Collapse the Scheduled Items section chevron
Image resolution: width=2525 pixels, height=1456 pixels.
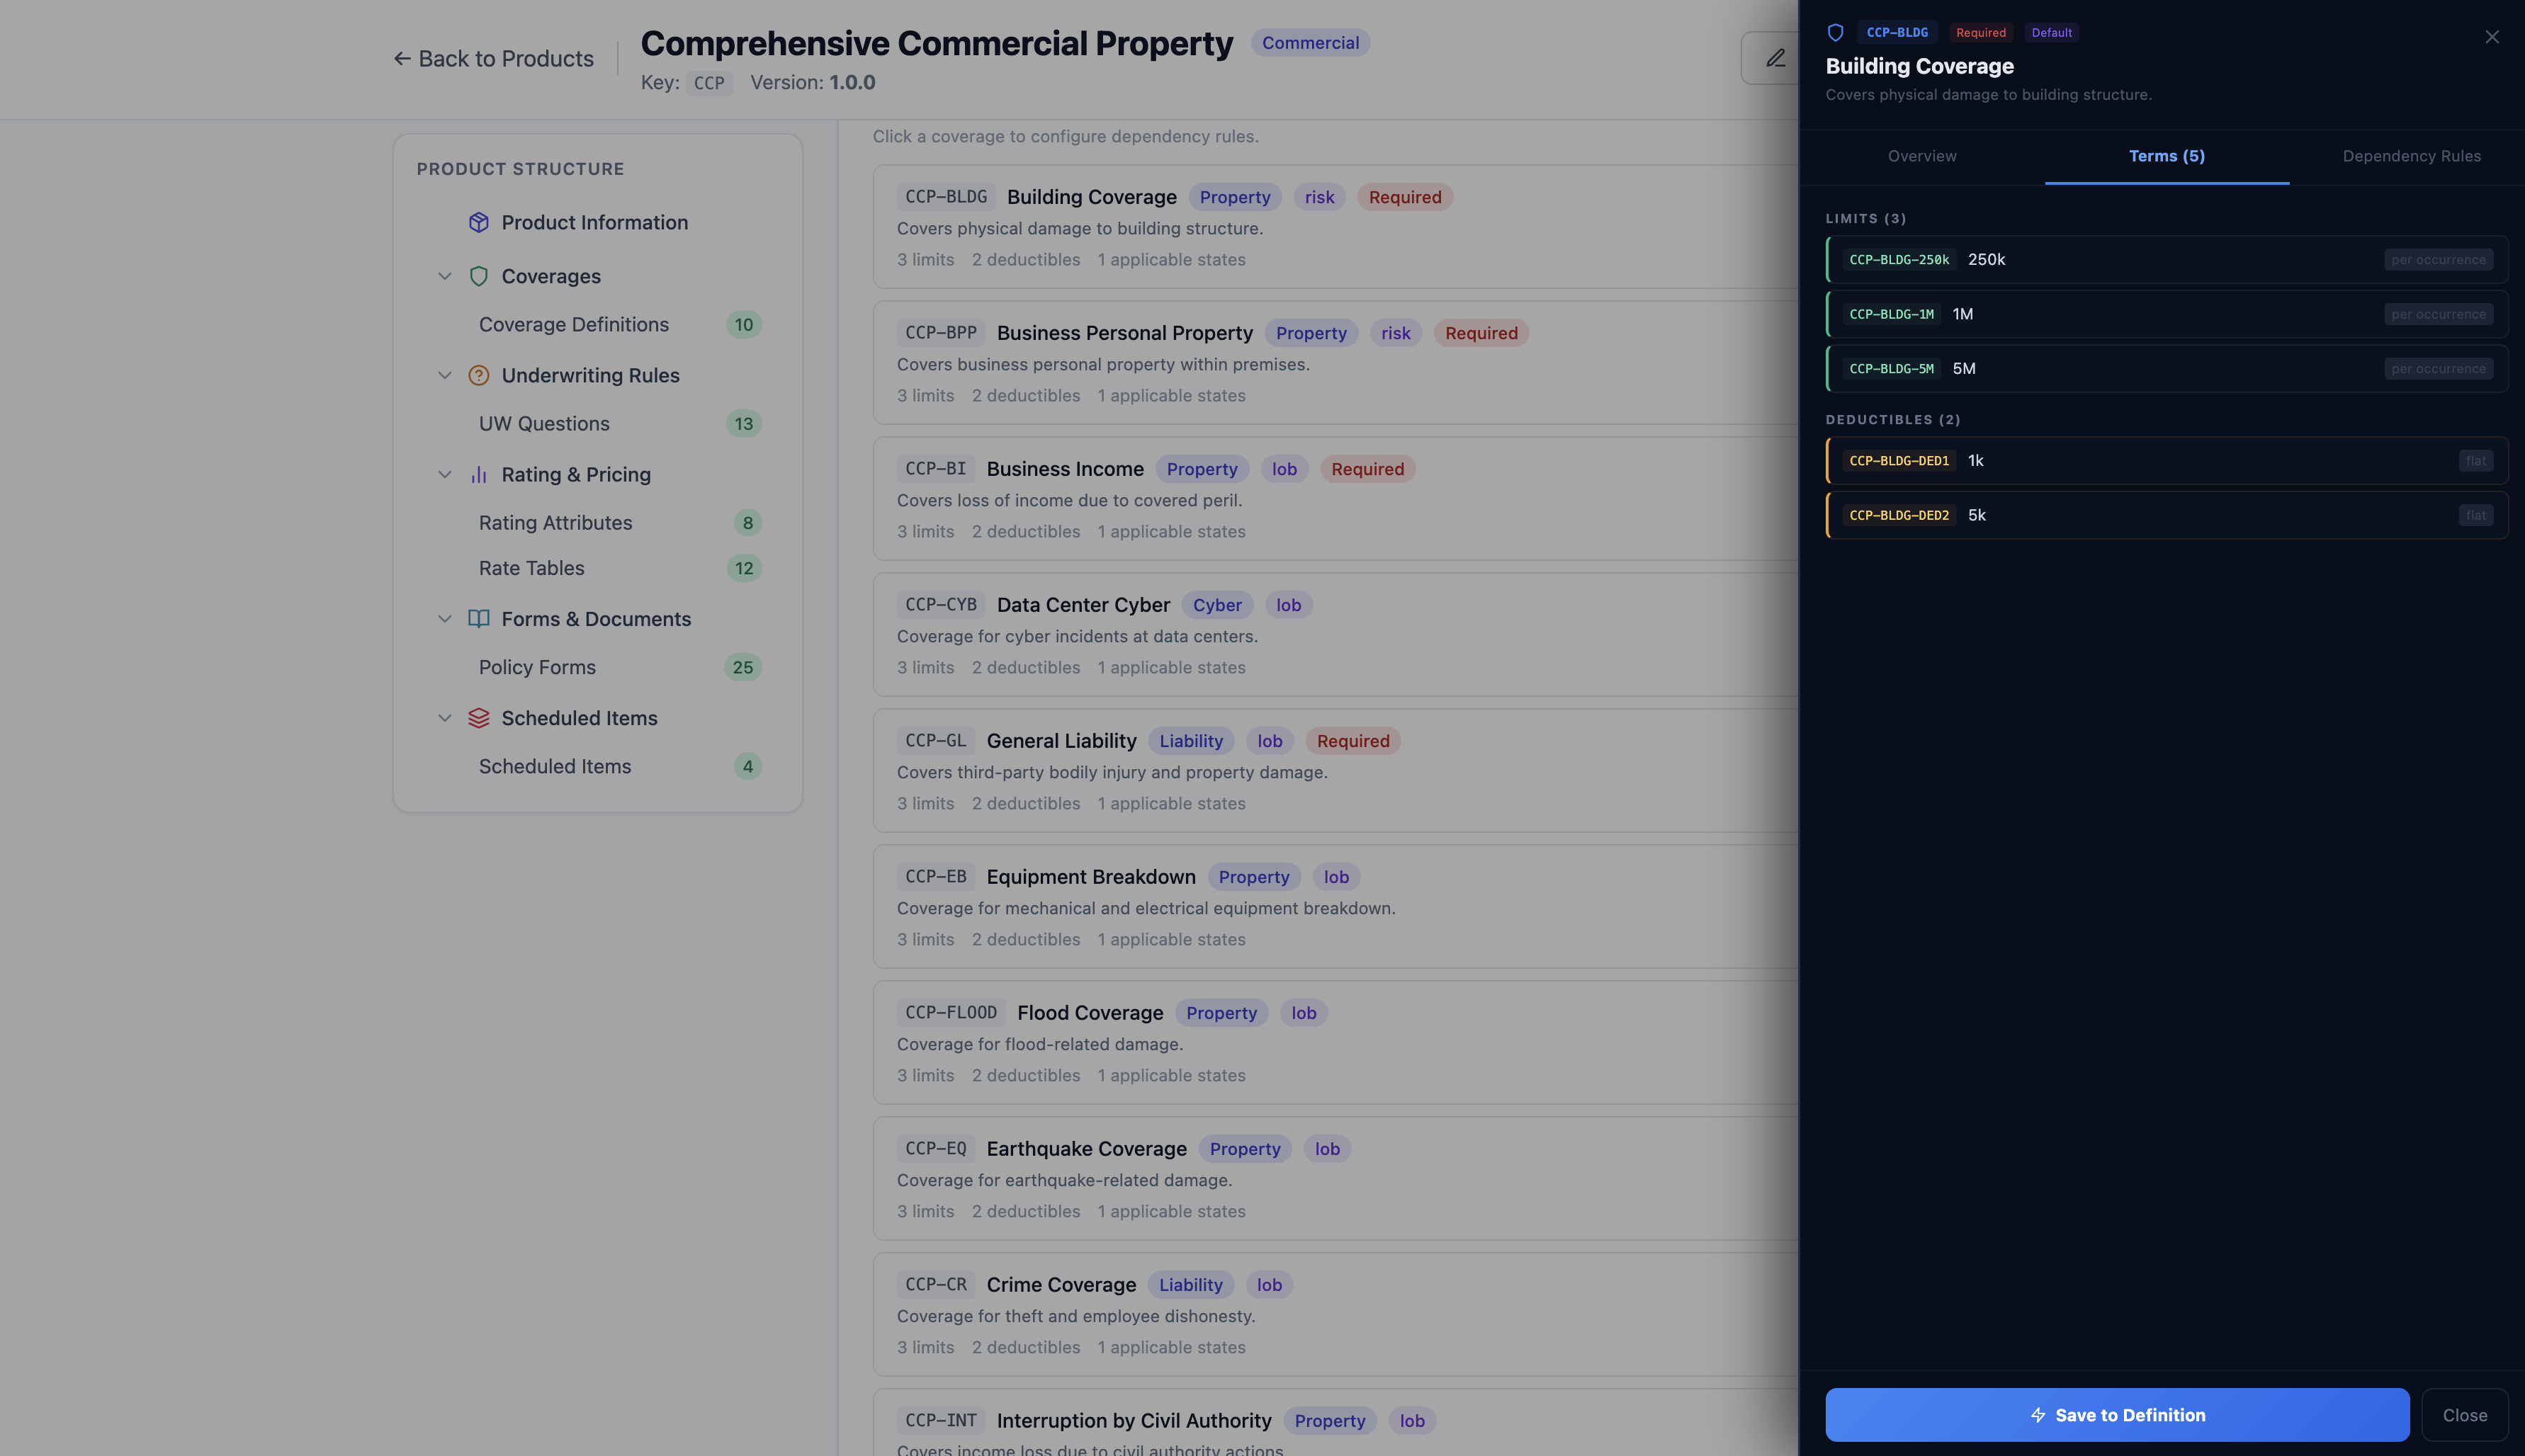(444, 717)
